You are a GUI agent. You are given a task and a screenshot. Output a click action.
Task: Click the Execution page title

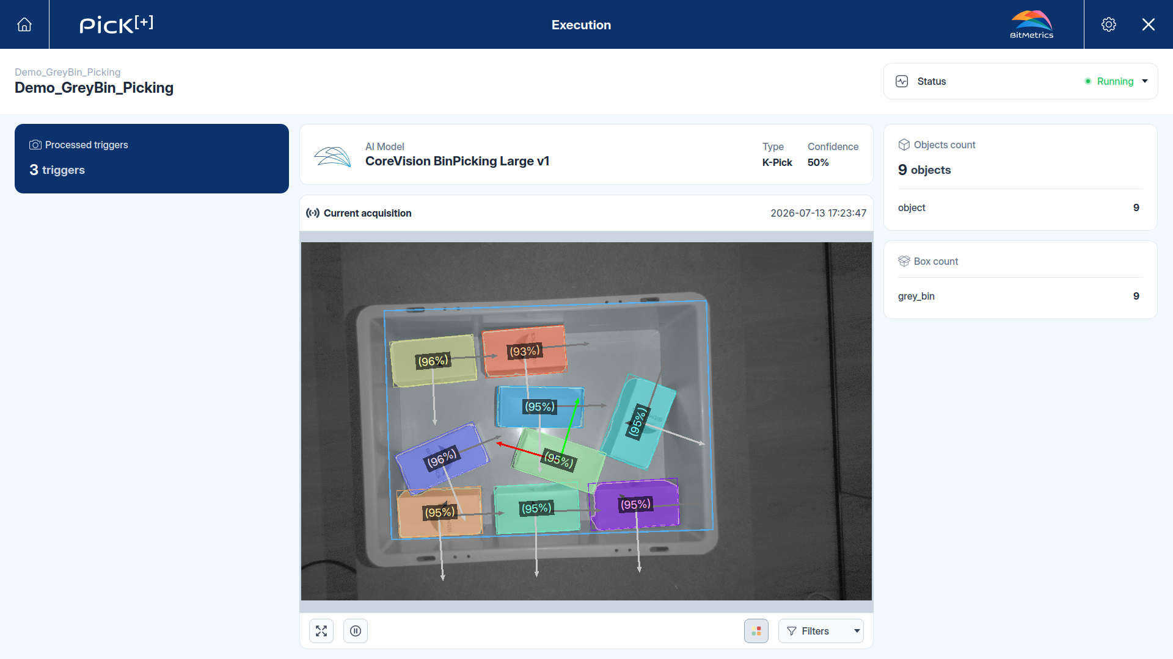tap(581, 25)
